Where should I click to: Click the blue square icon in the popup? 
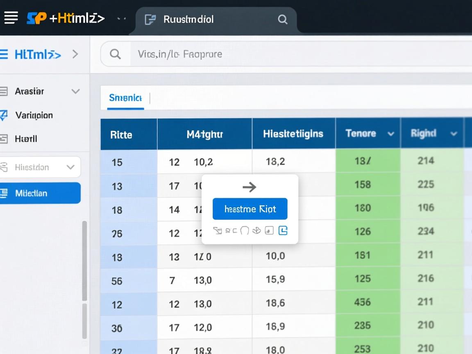click(283, 231)
